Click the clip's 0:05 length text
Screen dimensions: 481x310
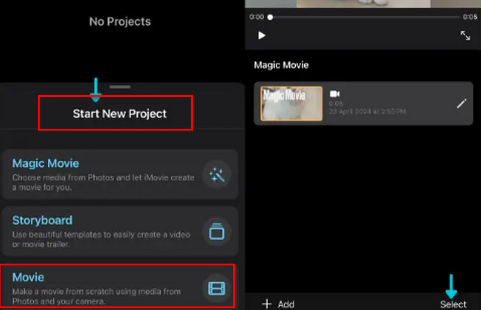pyautogui.click(x=336, y=103)
